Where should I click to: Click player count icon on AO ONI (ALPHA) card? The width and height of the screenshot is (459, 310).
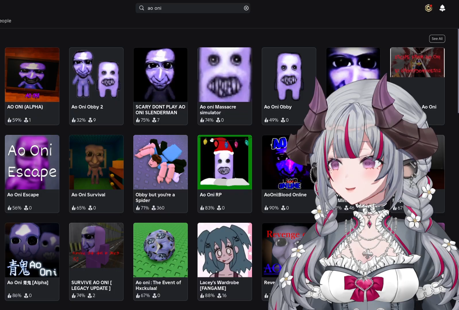pyautogui.click(x=26, y=120)
